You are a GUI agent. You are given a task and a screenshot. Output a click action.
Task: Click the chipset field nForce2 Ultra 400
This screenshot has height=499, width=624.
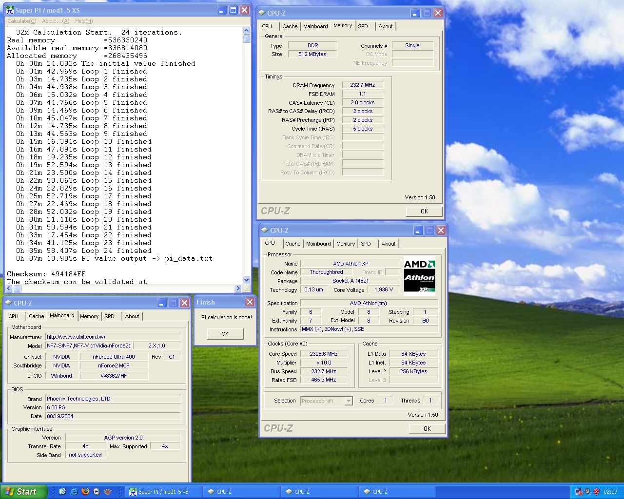114,357
